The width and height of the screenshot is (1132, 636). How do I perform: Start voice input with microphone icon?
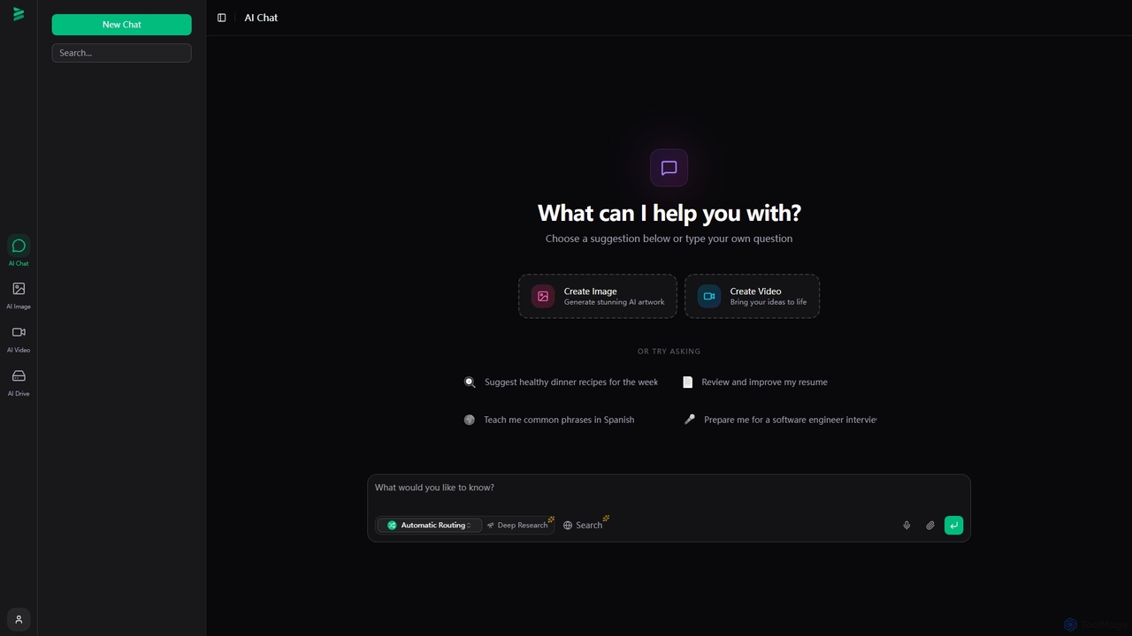(x=906, y=526)
